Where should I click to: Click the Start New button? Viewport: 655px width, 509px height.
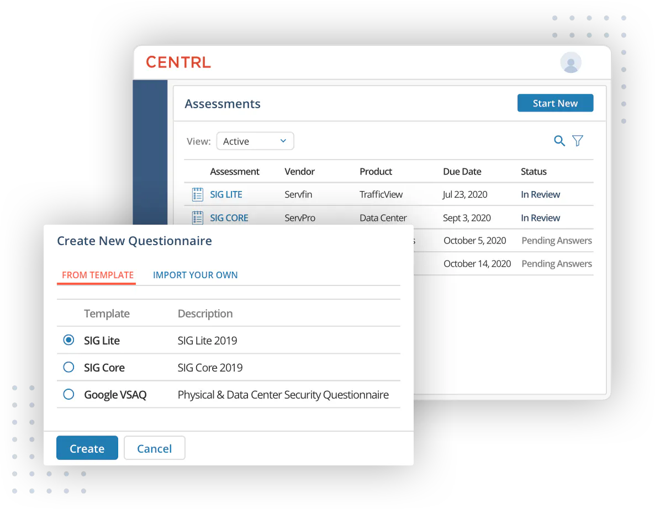555,103
